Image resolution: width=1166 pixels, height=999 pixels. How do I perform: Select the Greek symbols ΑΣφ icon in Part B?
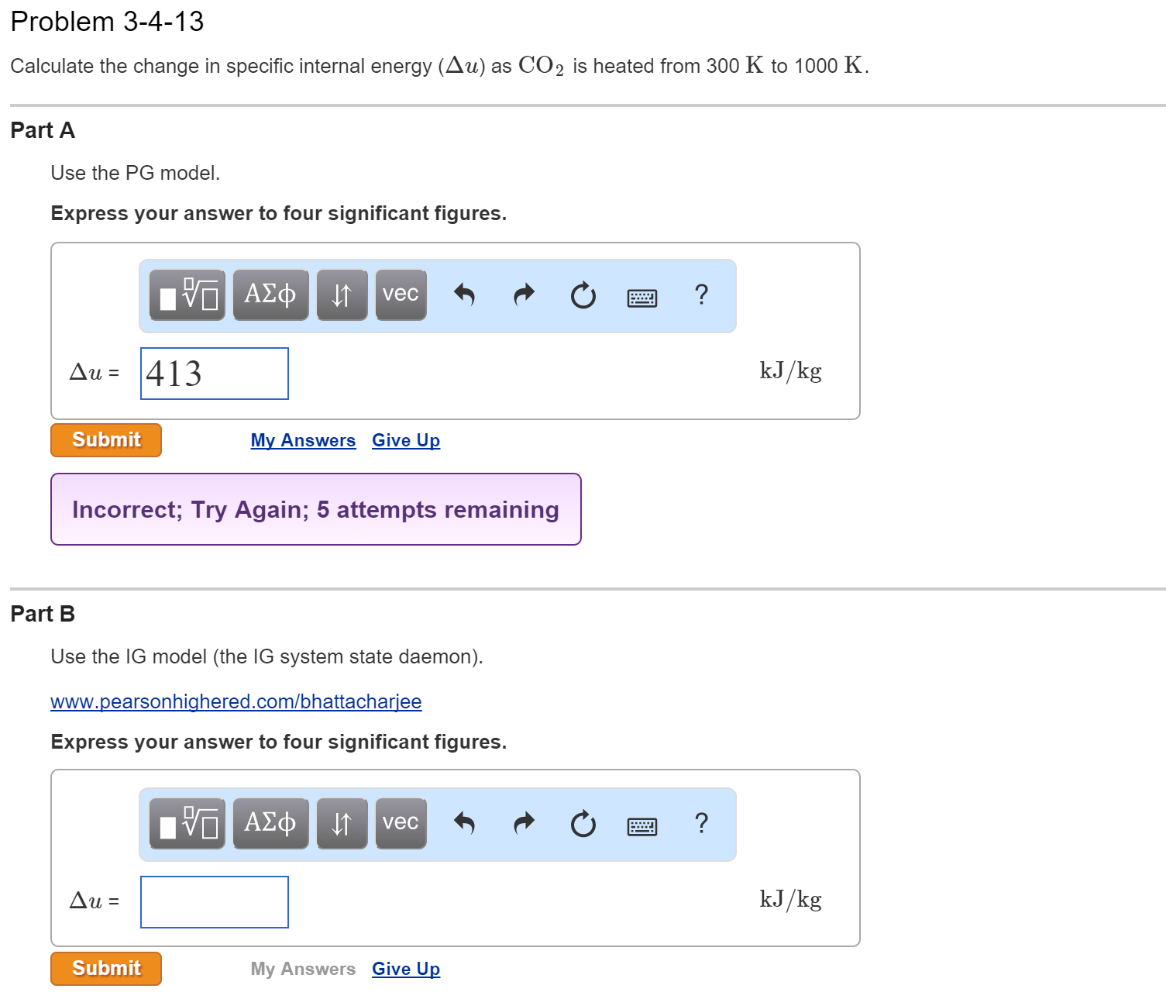[x=270, y=823]
